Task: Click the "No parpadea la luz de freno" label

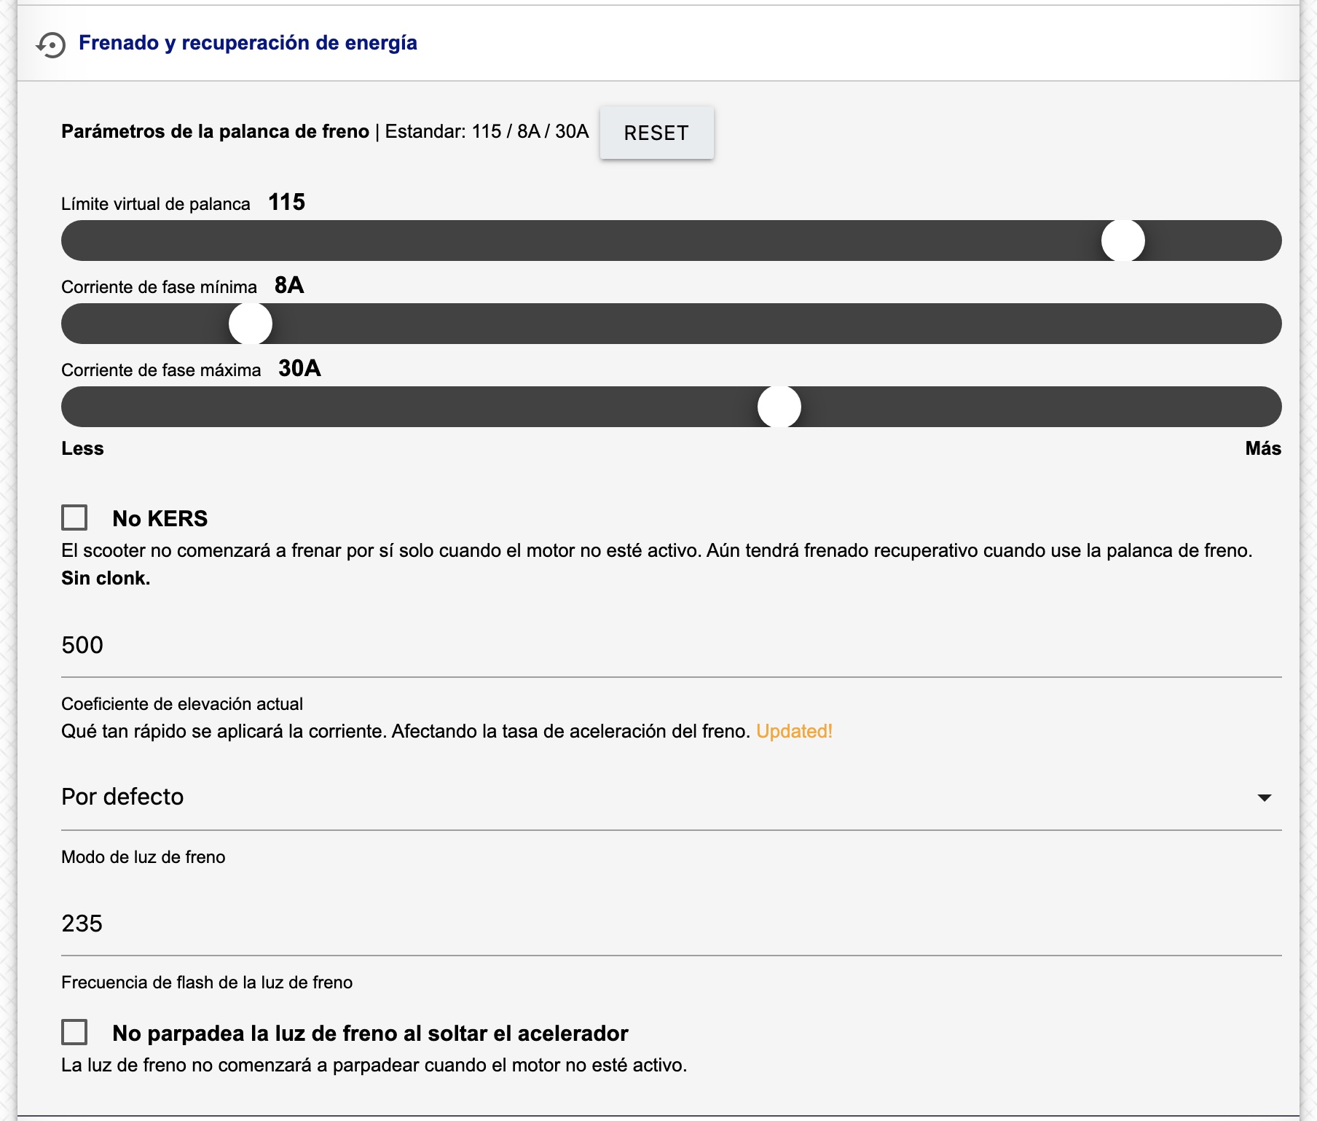Action: 370,1033
